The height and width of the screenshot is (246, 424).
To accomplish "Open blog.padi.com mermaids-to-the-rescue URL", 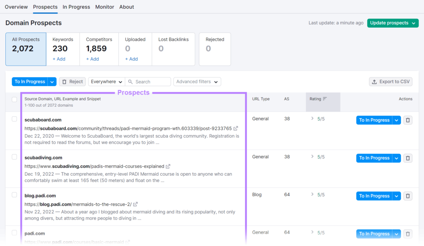I will [78, 204].
